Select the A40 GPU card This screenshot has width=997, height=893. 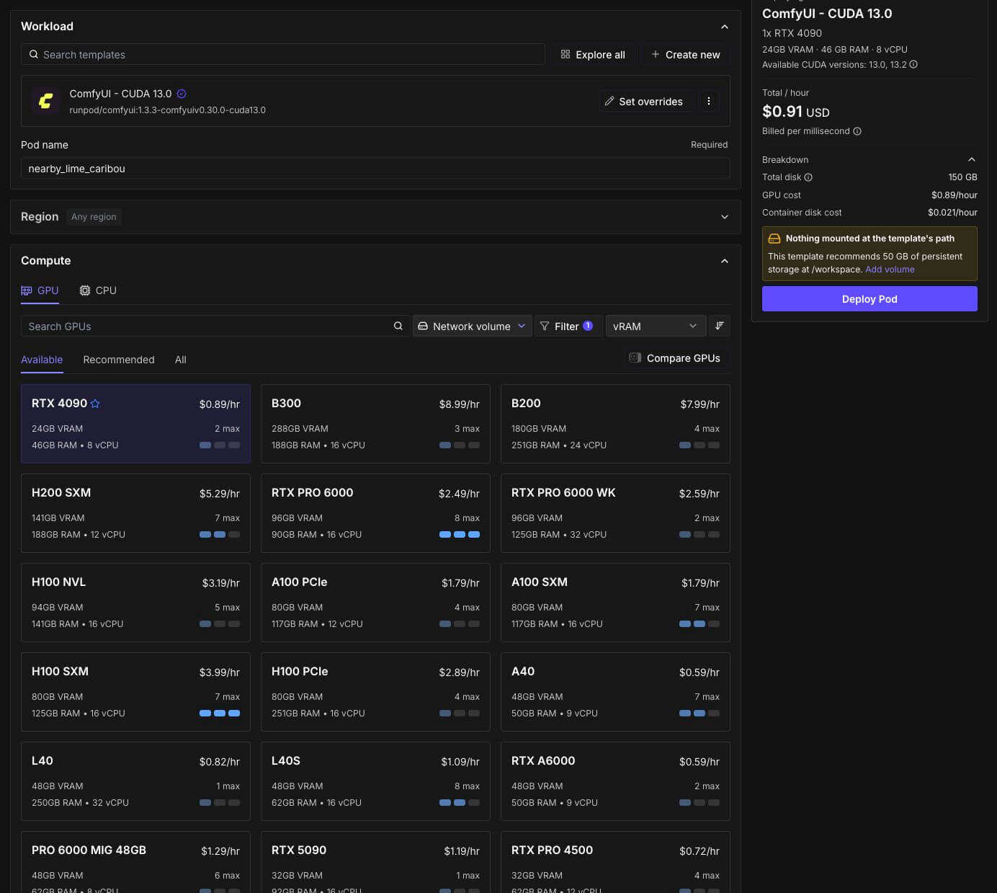(615, 692)
